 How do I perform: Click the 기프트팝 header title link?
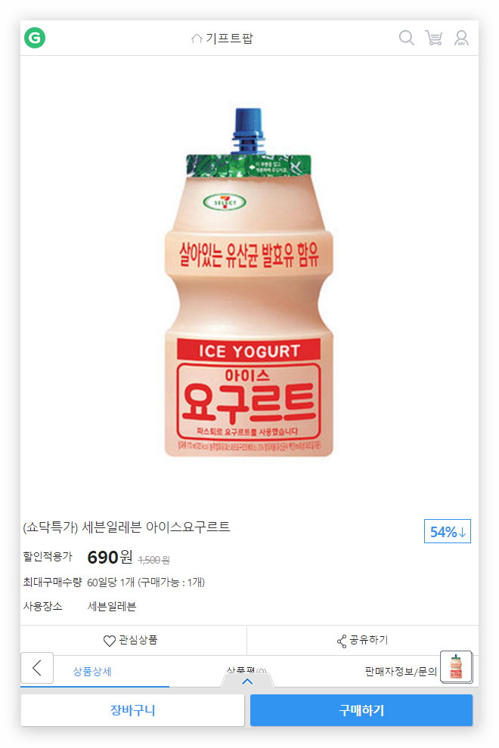pos(229,39)
